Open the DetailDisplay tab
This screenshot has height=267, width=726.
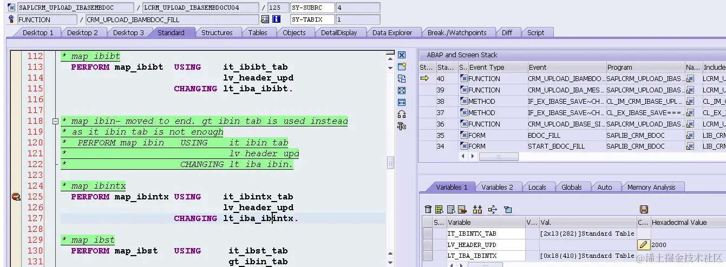pyautogui.click(x=339, y=33)
